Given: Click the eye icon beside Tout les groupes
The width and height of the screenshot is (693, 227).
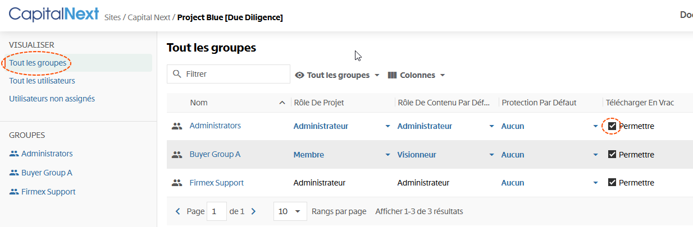Looking at the screenshot, I should 299,75.
